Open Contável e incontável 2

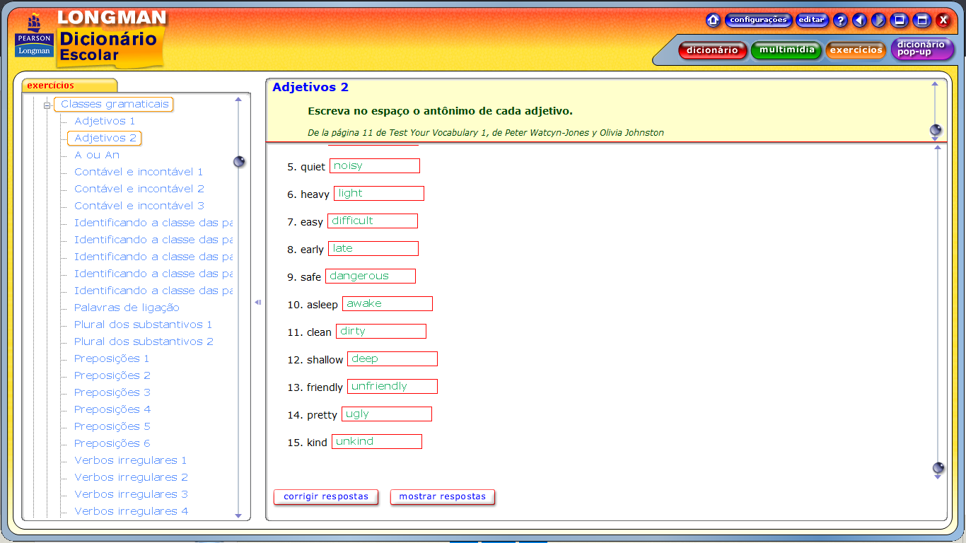[139, 189]
